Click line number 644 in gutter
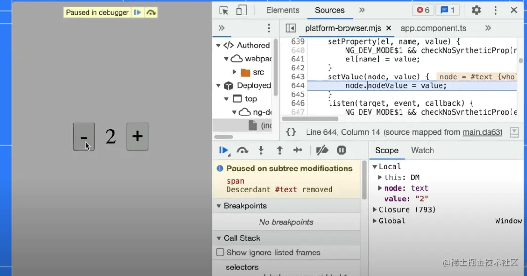Image resolution: width=527 pixels, height=276 pixels. (298, 85)
